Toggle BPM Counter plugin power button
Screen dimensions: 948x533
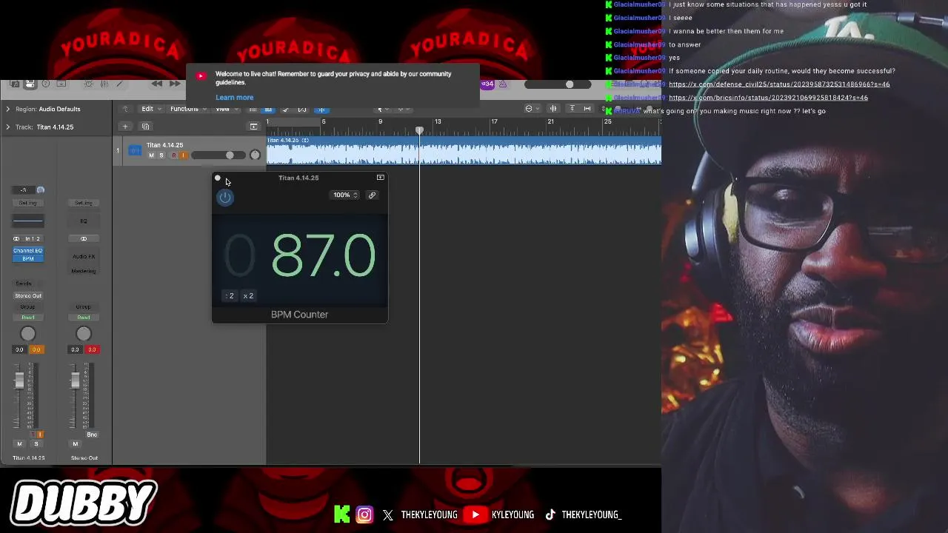225,197
